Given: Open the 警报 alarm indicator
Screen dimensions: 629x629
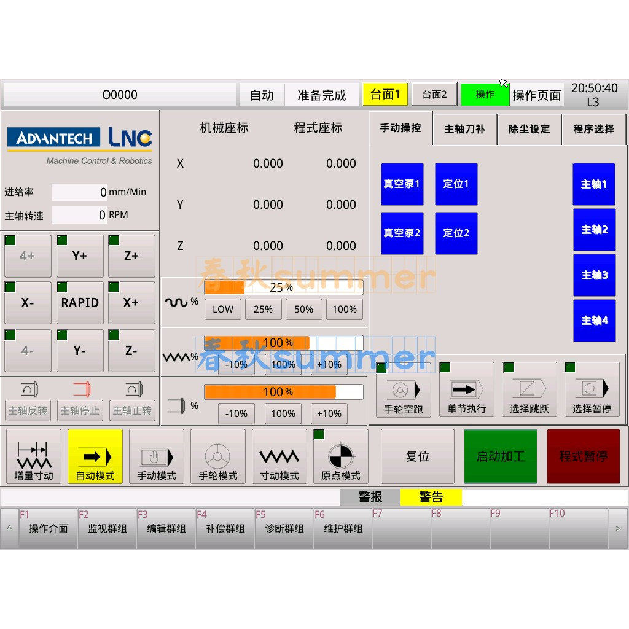Looking at the screenshot, I should (x=370, y=498).
